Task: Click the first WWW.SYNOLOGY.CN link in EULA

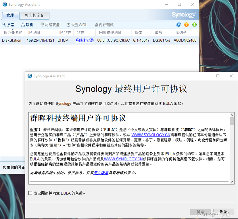Action: click(x=151, y=135)
